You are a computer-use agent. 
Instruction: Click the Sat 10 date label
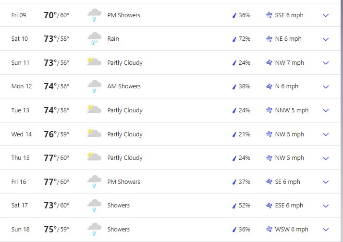20,39
